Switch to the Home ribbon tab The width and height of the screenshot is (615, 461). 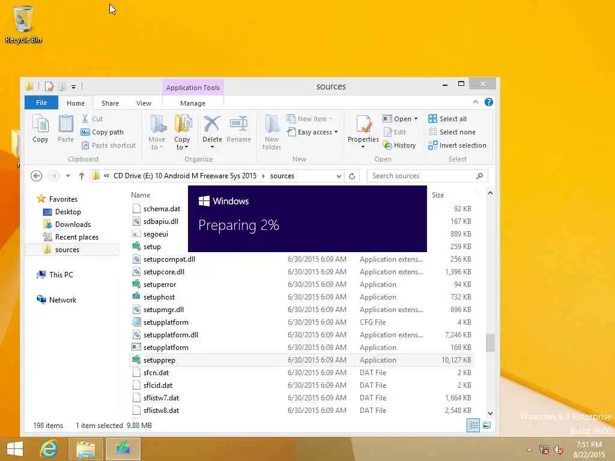[x=76, y=103]
